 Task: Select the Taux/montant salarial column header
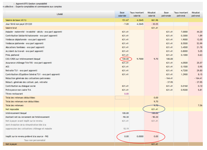click(137, 14)
